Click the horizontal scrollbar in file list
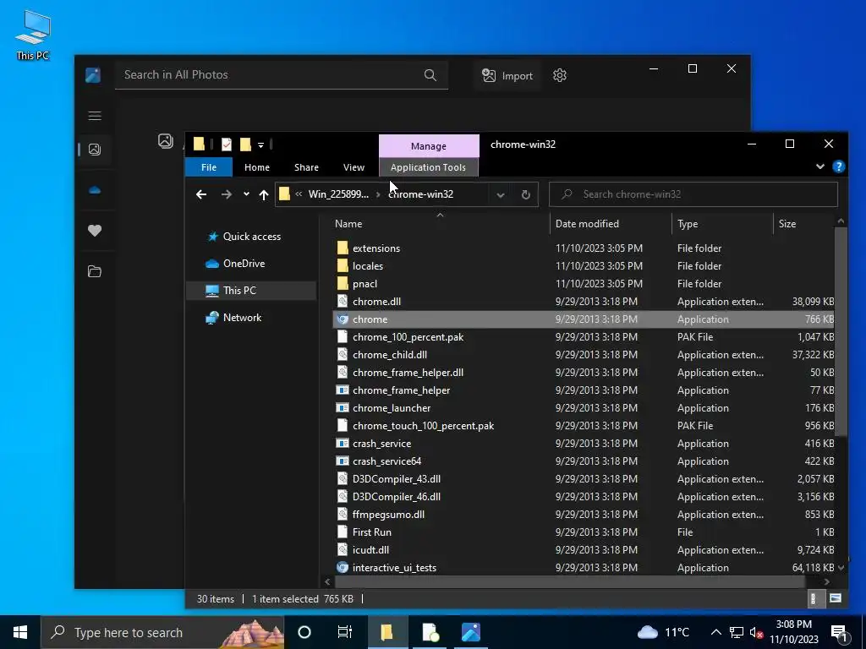The width and height of the screenshot is (866, 649). pyautogui.click(x=569, y=581)
